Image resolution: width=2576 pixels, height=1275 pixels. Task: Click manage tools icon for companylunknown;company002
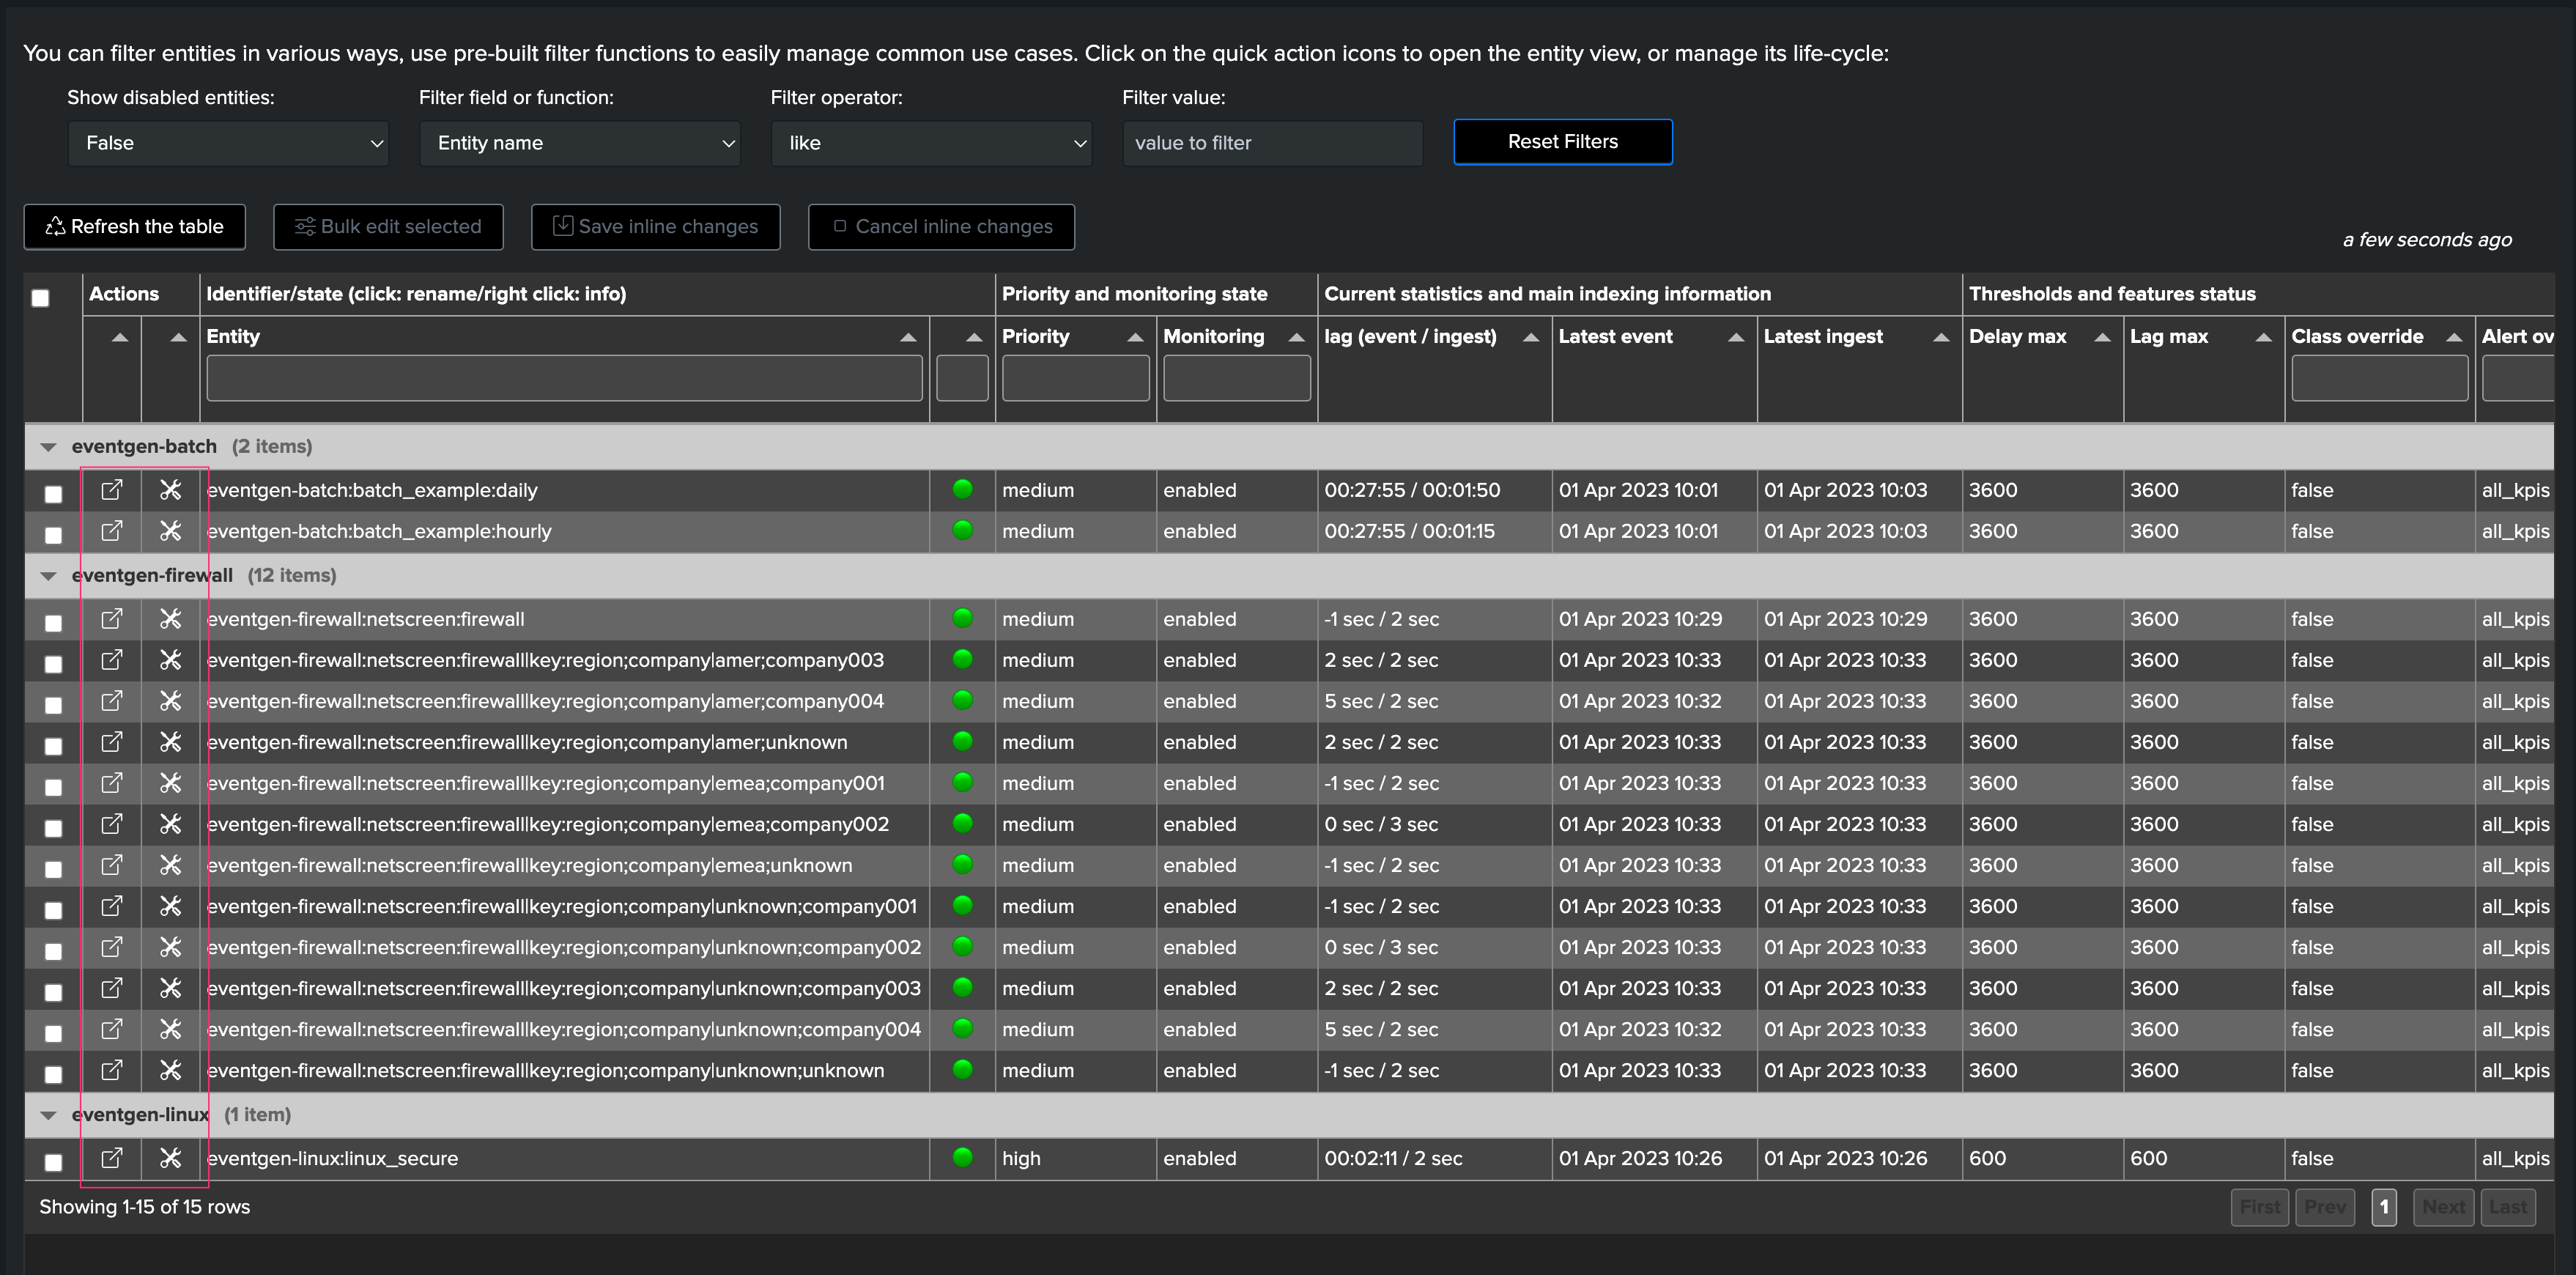(171, 947)
